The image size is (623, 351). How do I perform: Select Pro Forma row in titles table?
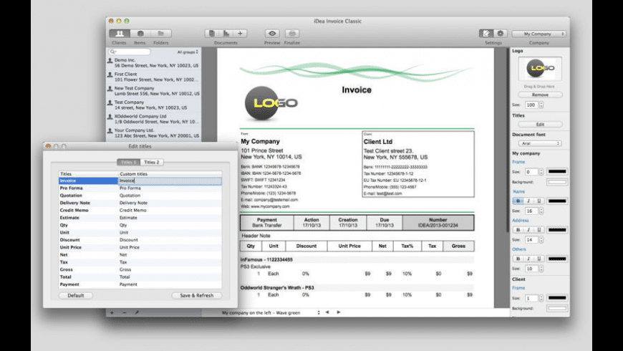point(140,188)
